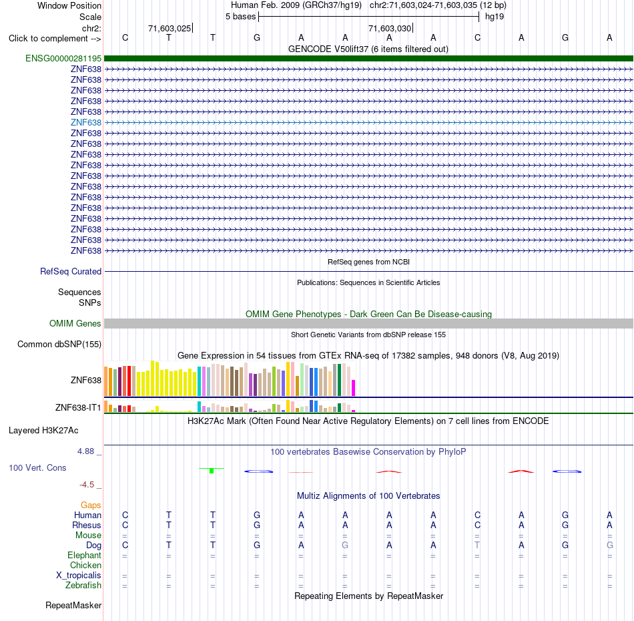
Task: Click the Mouse alignment row label
Action: (88, 536)
